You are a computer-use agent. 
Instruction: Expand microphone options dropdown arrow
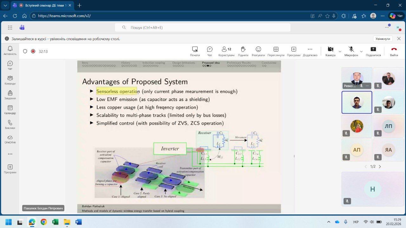361,51
